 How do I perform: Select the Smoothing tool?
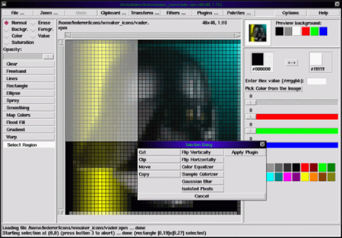click(x=29, y=108)
